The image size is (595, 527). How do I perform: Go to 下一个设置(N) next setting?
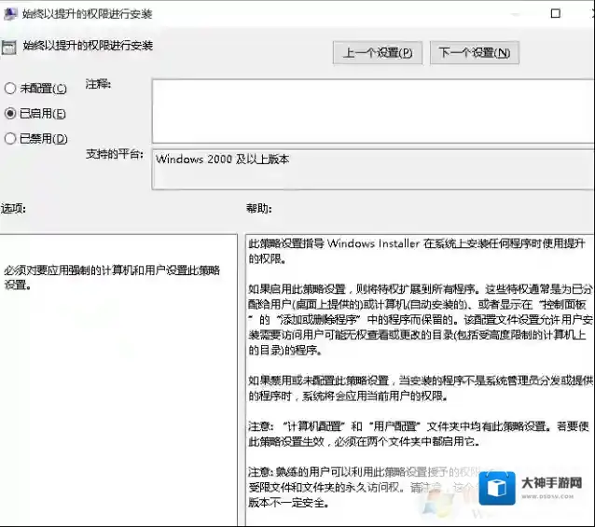475,53
